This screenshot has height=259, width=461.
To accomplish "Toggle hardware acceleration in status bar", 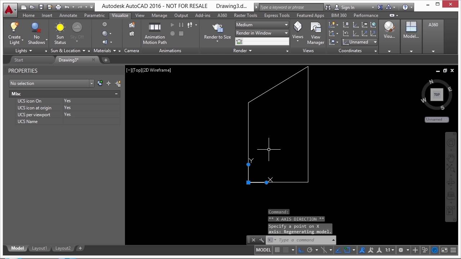I will click(435, 250).
